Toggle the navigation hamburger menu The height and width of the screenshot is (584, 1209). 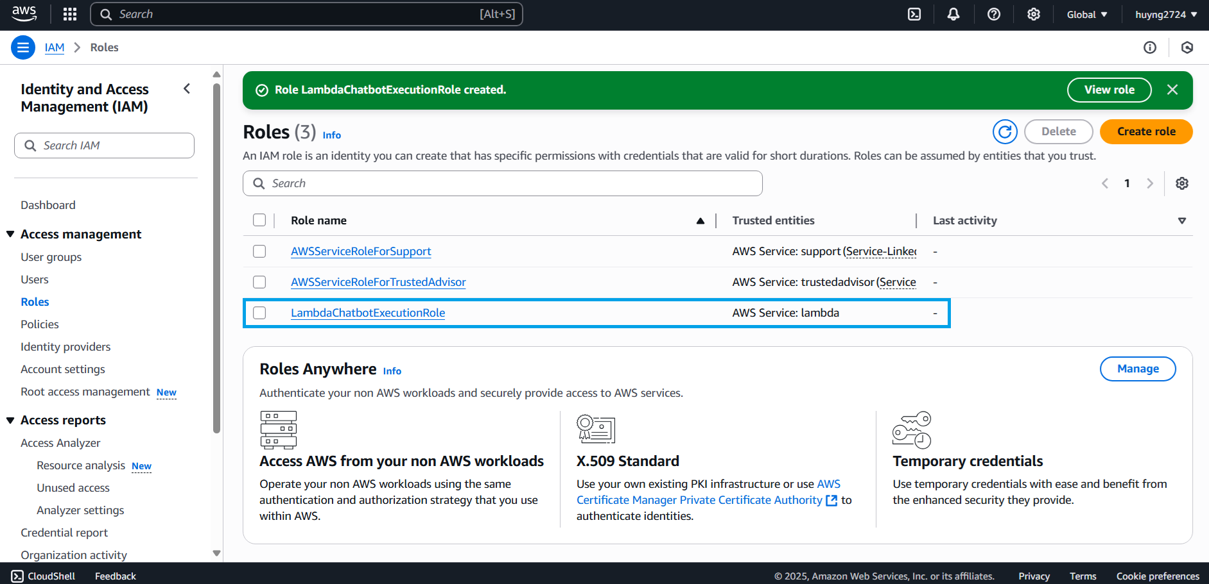(23, 47)
